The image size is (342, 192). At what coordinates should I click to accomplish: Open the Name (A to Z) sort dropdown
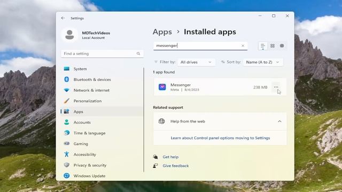(x=263, y=62)
